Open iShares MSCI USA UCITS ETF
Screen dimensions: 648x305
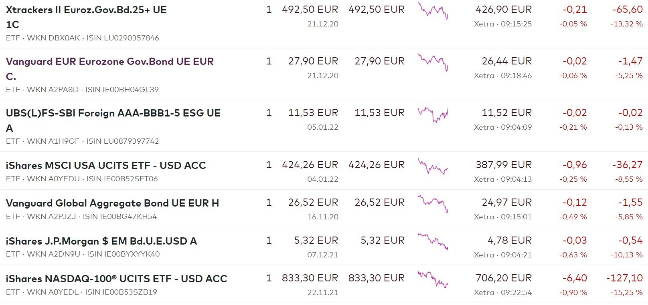105,165
